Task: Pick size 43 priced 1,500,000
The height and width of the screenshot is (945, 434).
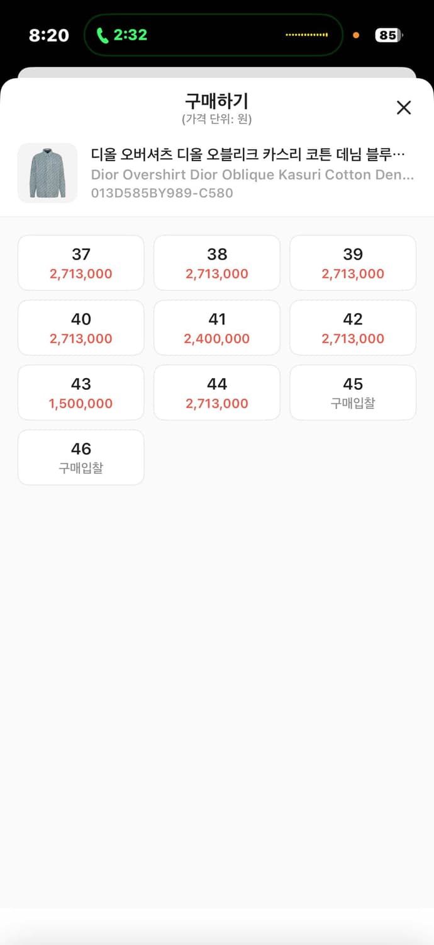Action: (x=81, y=392)
